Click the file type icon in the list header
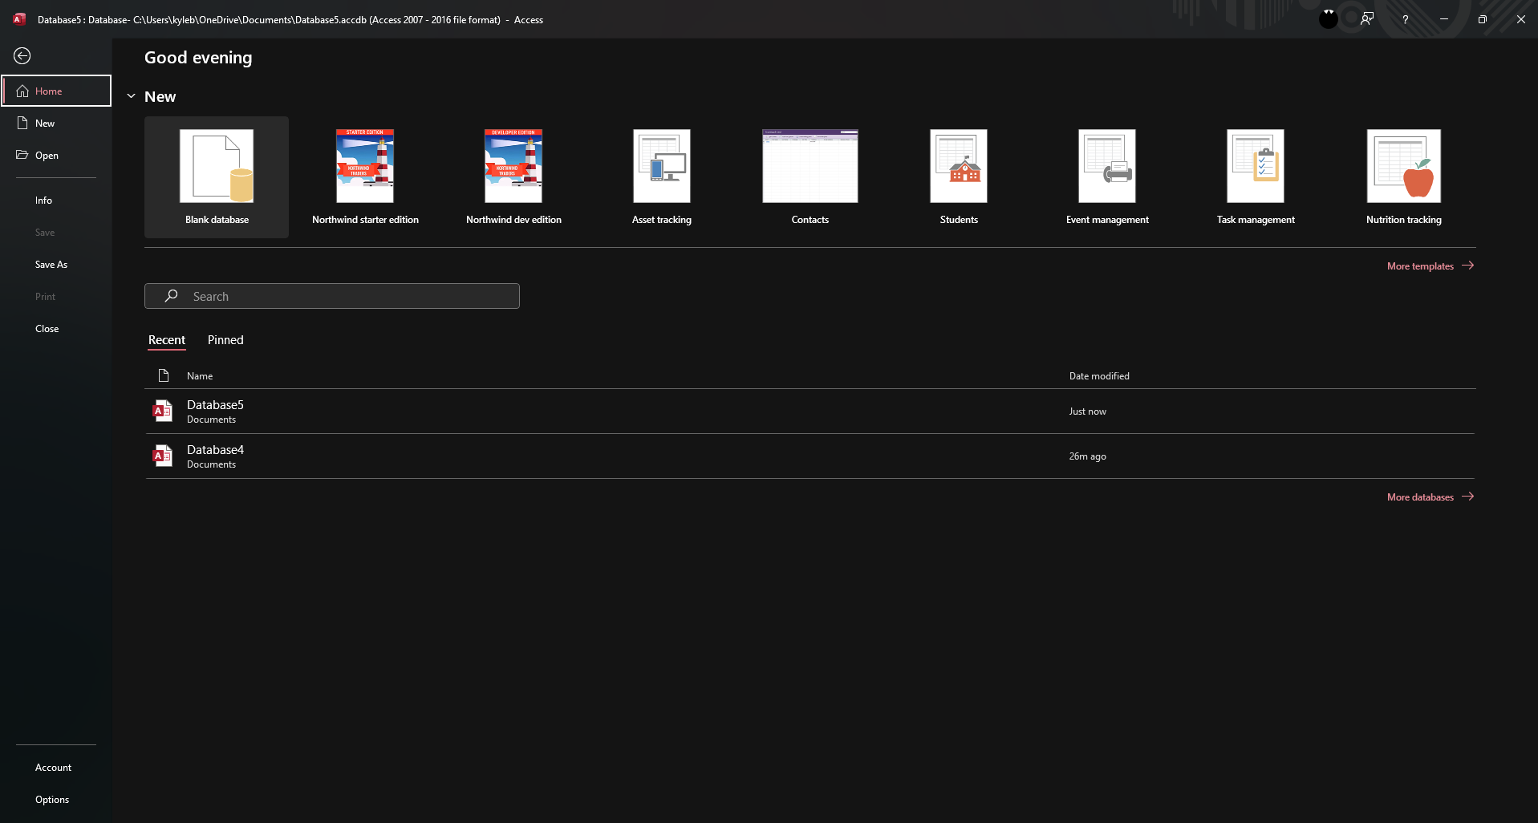The height and width of the screenshot is (823, 1538). [x=164, y=375]
